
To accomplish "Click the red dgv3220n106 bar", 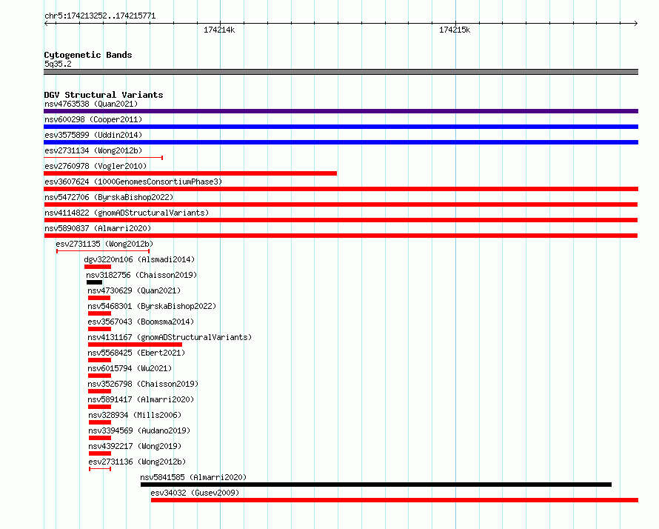I will pos(98,267).
